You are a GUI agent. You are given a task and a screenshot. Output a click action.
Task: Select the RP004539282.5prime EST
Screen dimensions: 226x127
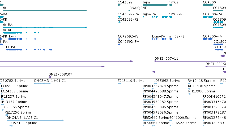pyautogui.click(x=148, y=105)
